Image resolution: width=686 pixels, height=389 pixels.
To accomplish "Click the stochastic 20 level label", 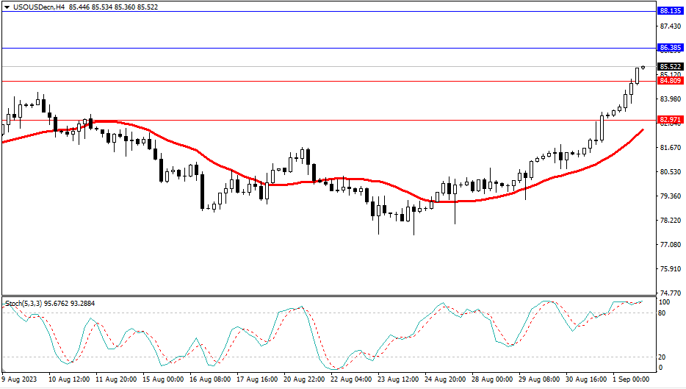I will pyautogui.click(x=664, y=357).
